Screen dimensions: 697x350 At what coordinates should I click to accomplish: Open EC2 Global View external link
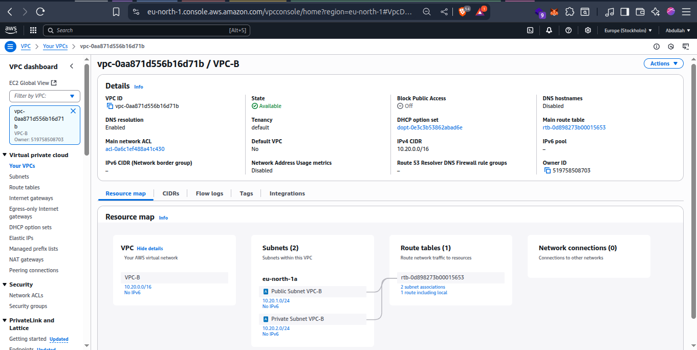[x=33, y=83]
